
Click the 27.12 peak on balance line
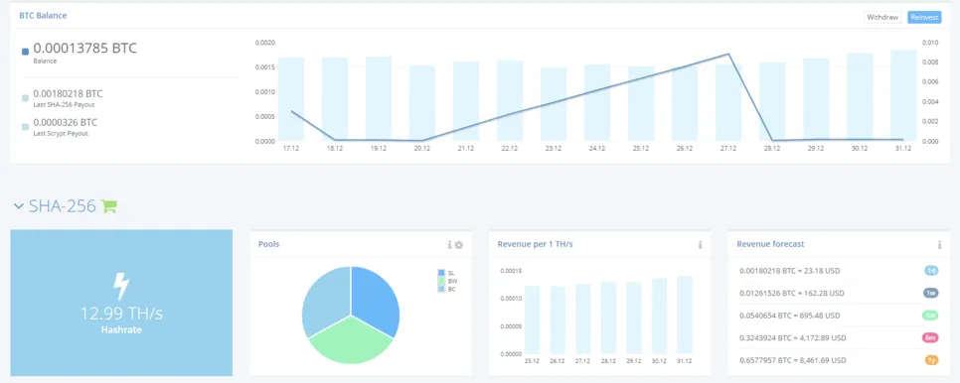(x=728, y=54)
